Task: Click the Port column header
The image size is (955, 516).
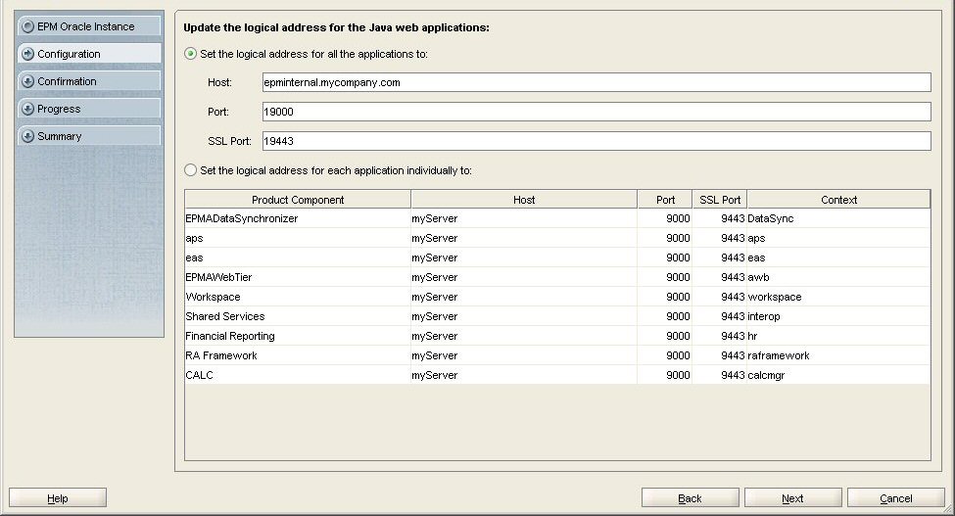Action: click(665, 200)
